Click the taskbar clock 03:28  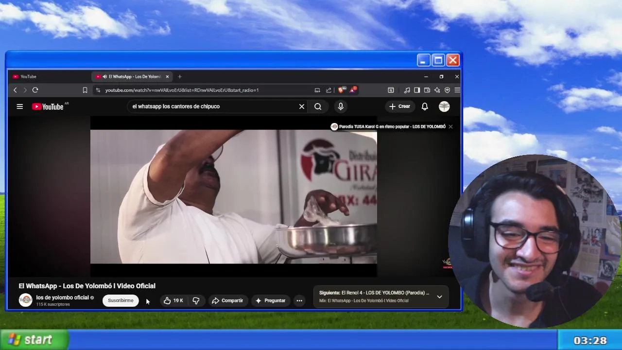[x=590, y=340]
